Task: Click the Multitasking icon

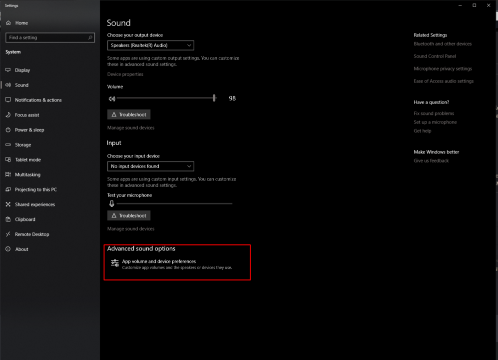Action: (8, 174)
